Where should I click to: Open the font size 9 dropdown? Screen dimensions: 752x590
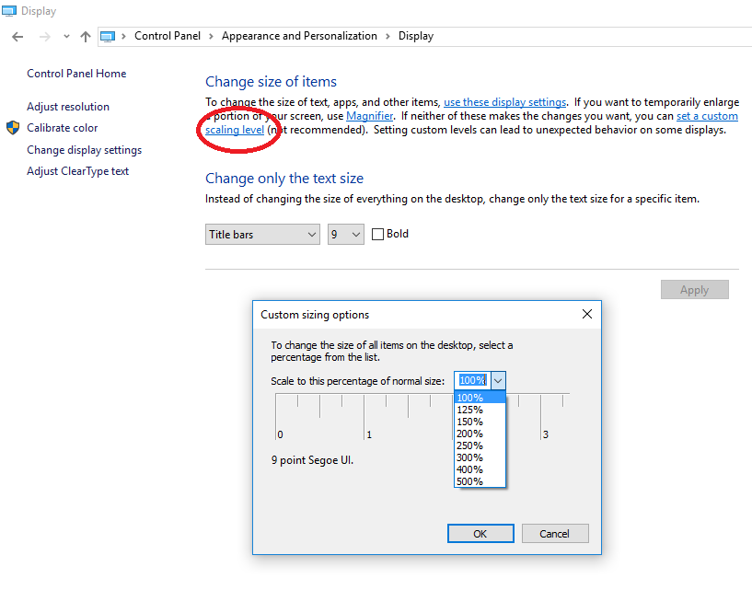346,235
